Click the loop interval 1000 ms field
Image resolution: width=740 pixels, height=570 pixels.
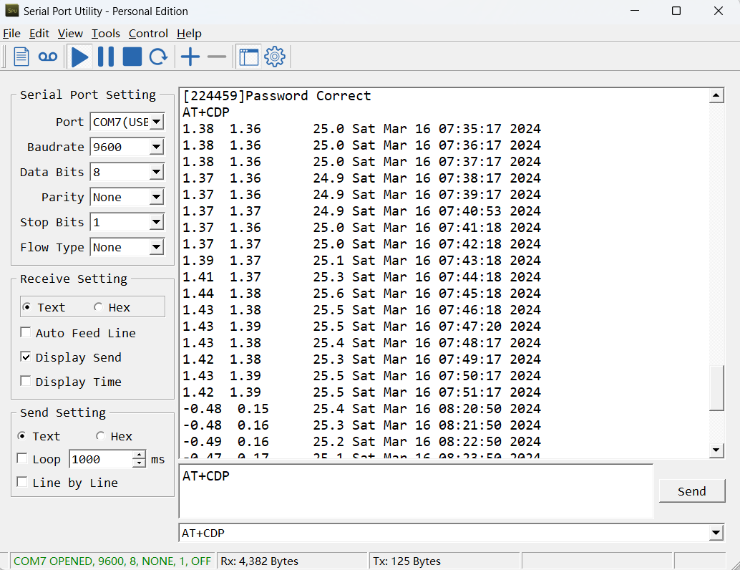tap(101, 459)
